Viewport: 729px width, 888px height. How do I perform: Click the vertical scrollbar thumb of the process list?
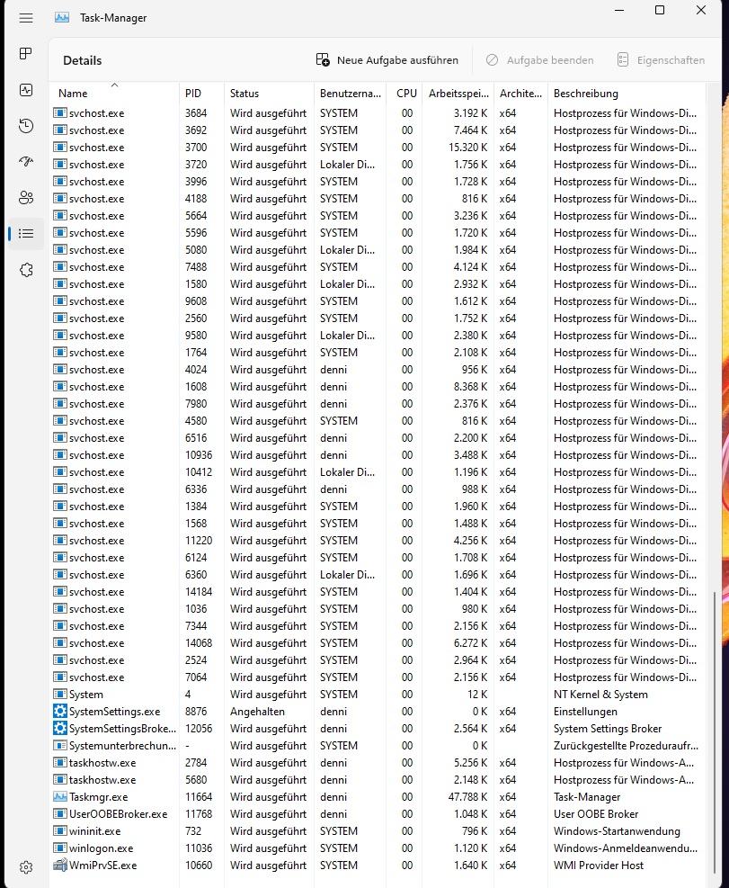coord(715,731)
